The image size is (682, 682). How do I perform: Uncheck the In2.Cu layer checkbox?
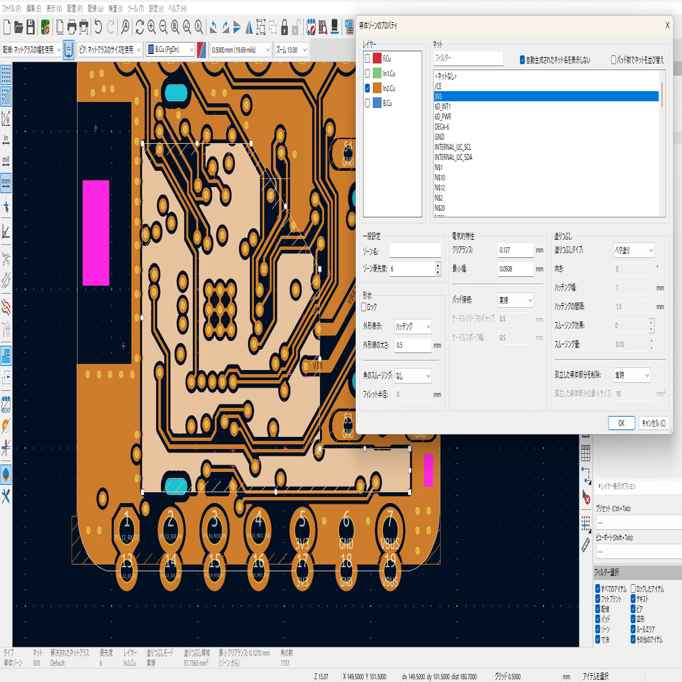coord(367,88)
